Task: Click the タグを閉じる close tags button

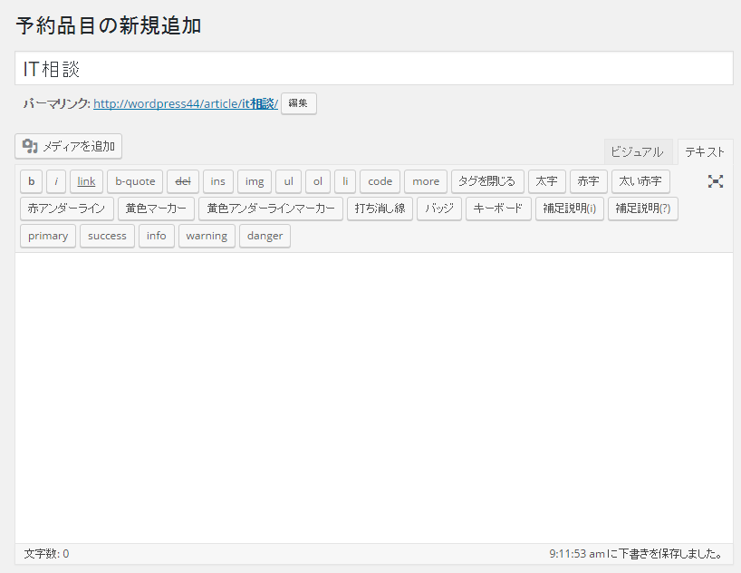Action: click(487, 181)
